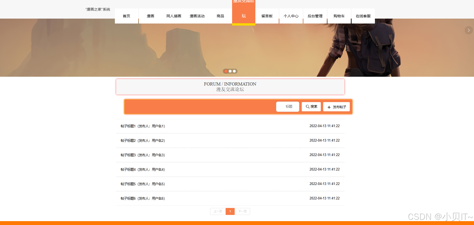Select the second carousel indicator dot

pos(230,71)
